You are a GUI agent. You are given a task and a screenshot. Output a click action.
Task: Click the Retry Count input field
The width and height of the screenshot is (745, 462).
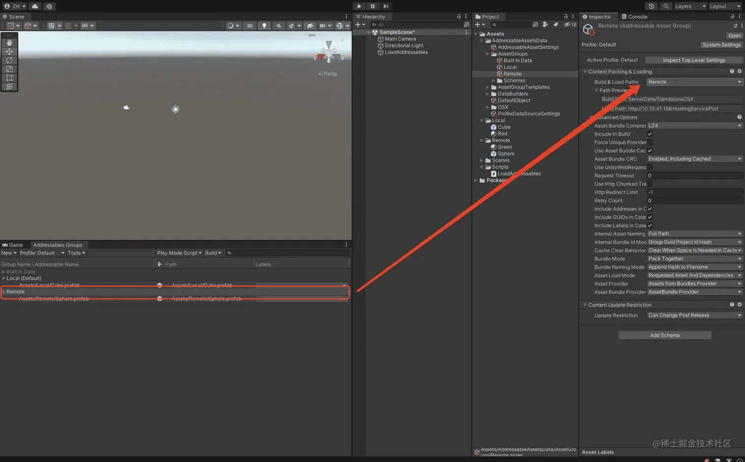click(694, 200)
